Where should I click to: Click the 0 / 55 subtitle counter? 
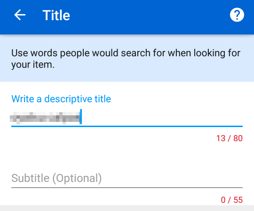click(x=231, y=200)
